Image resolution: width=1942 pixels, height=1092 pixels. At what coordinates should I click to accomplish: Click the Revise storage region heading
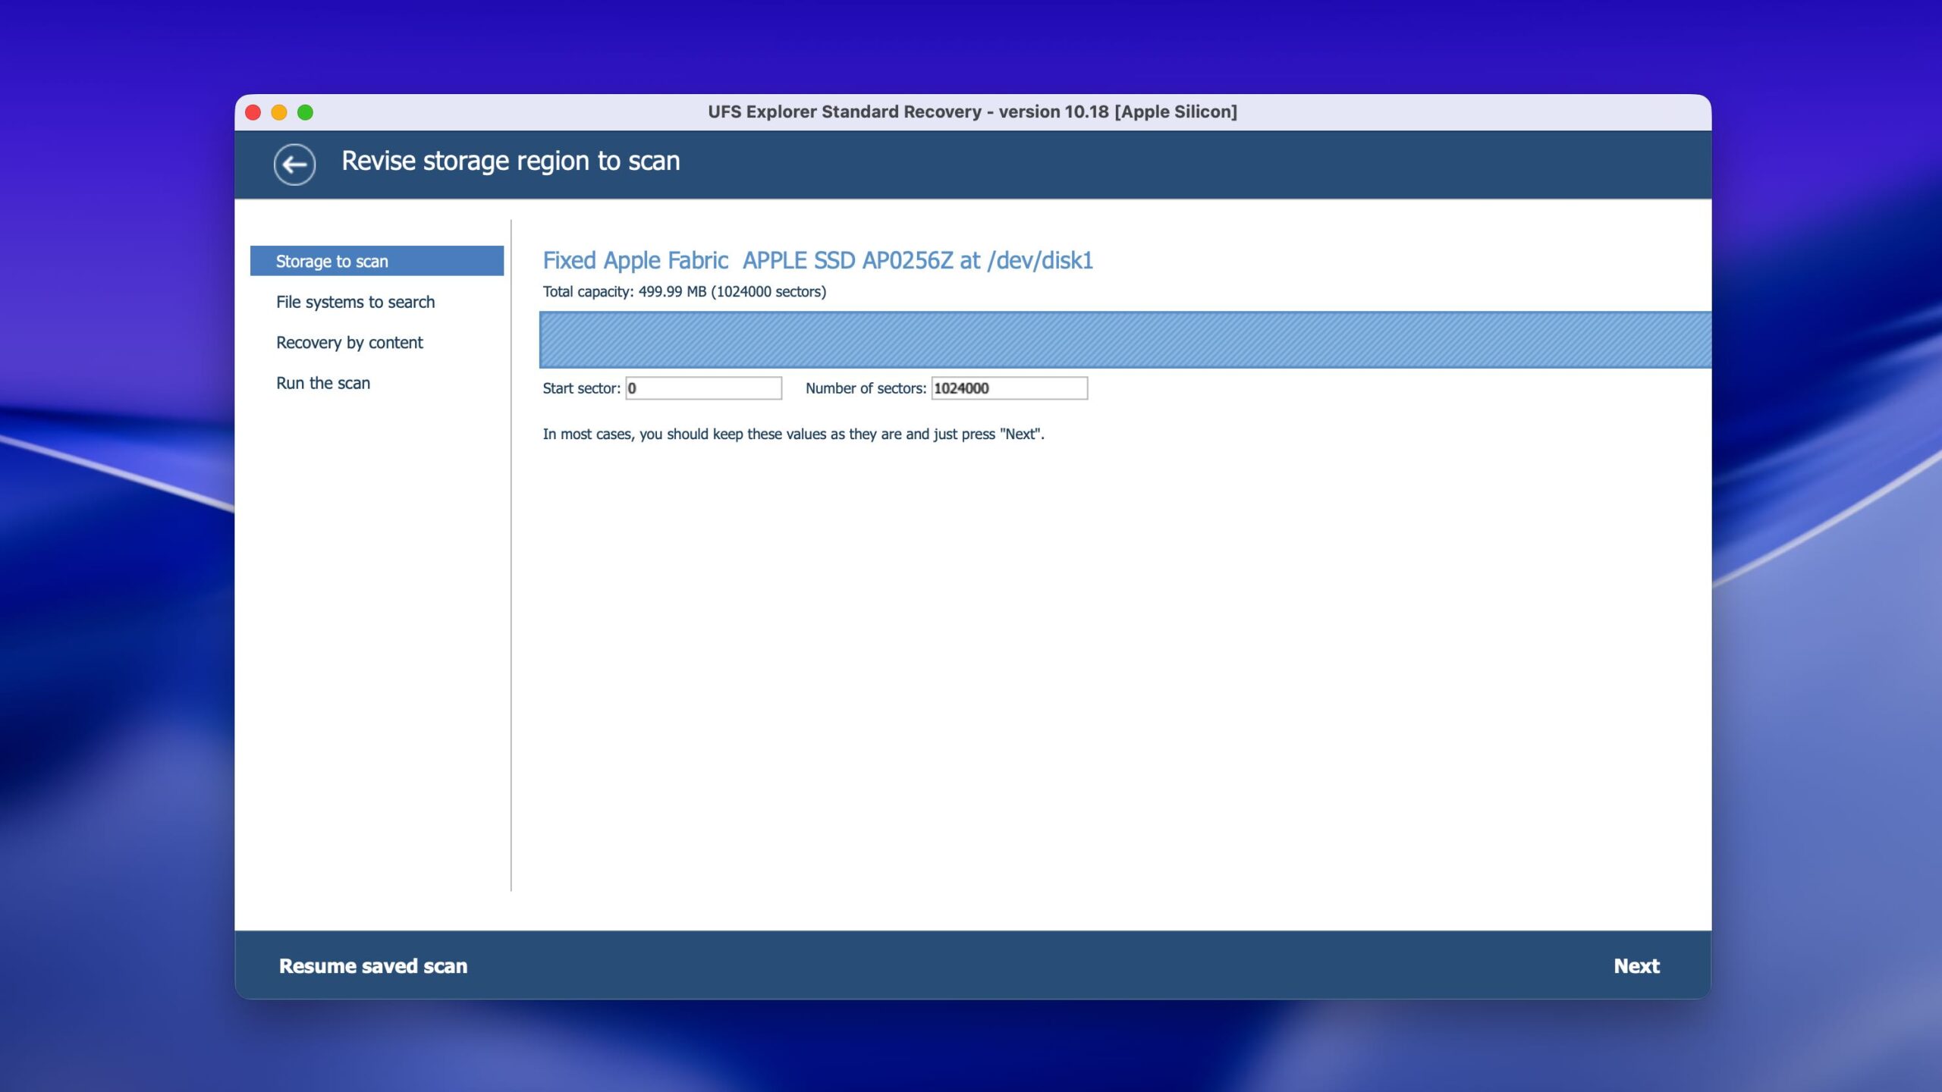[510, 161]
